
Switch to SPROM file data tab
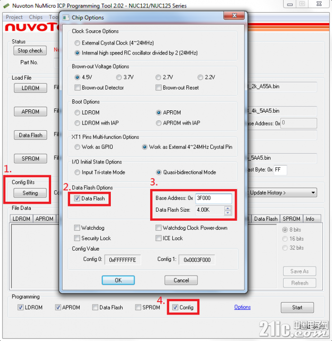291,219
